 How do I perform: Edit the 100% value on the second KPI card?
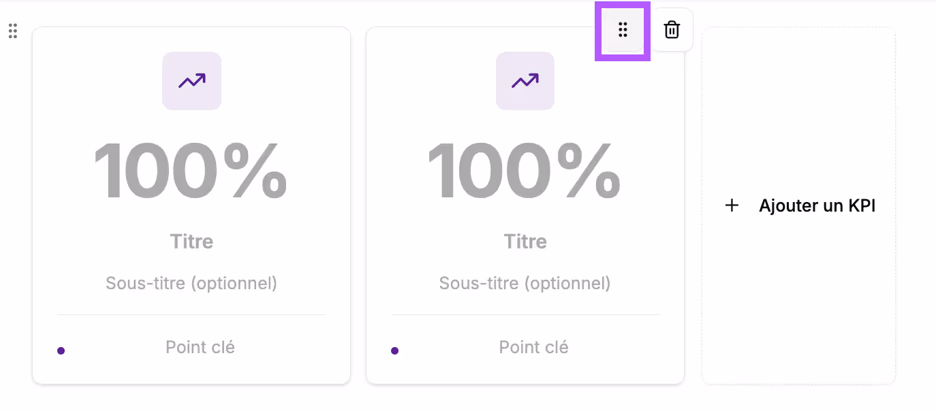pyautogui.click(x=525, y=170)
